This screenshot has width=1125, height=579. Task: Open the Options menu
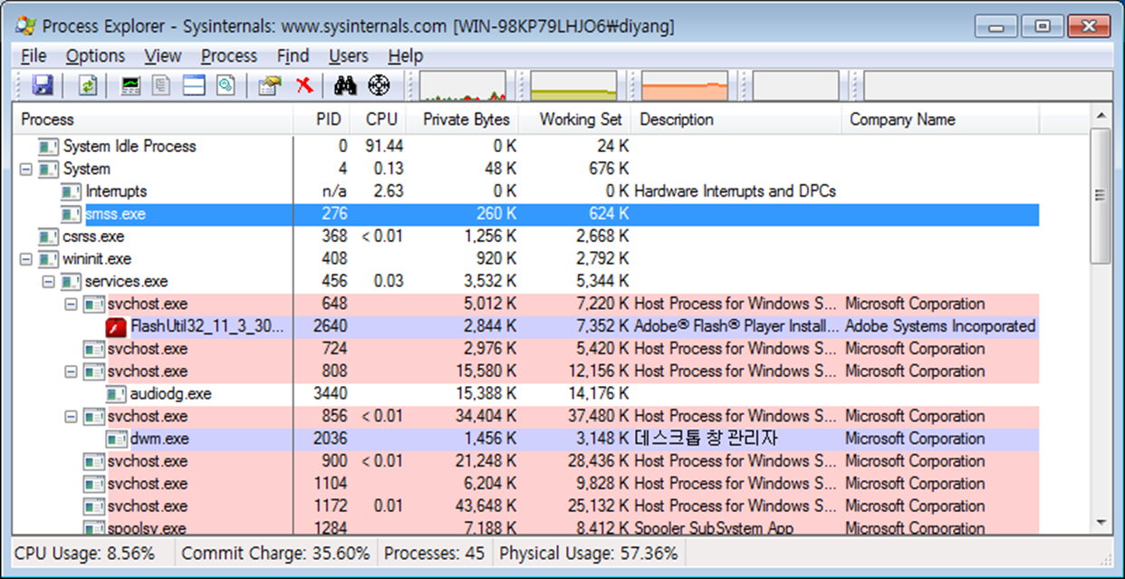[95, 56]
